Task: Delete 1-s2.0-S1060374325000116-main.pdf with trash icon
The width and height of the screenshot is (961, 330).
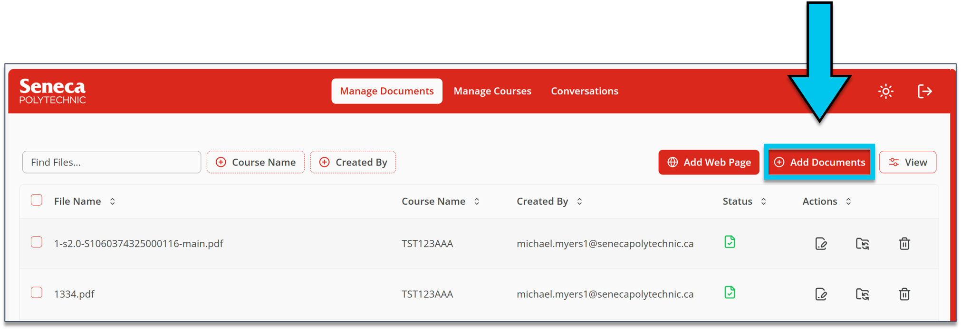Action: coord(904,244)
